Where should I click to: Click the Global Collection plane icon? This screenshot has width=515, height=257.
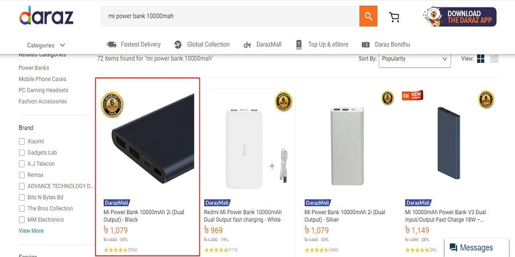(177, 45)
